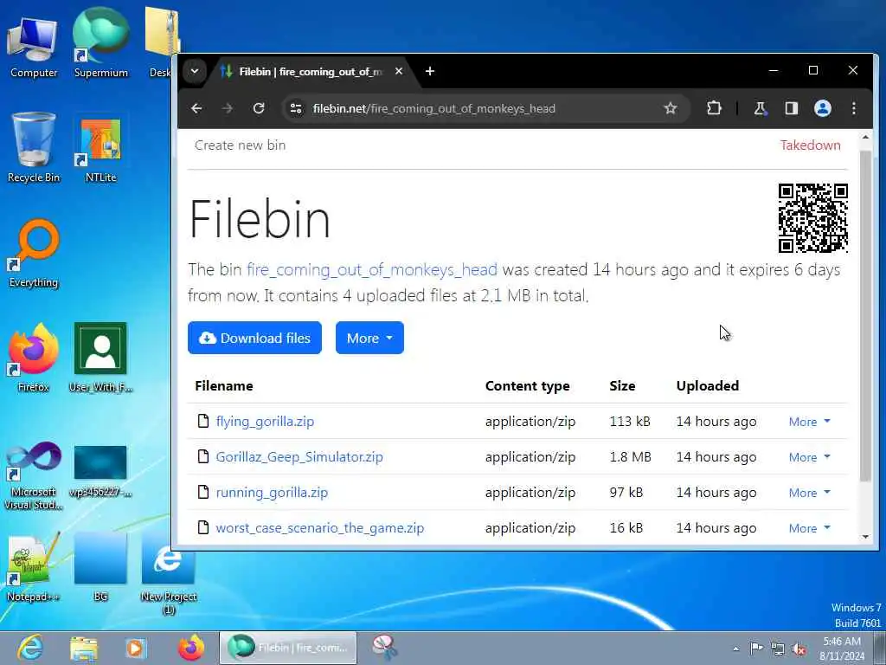Open flying_gorilla.zip file link
886x665 pixels.
(265, 422)
